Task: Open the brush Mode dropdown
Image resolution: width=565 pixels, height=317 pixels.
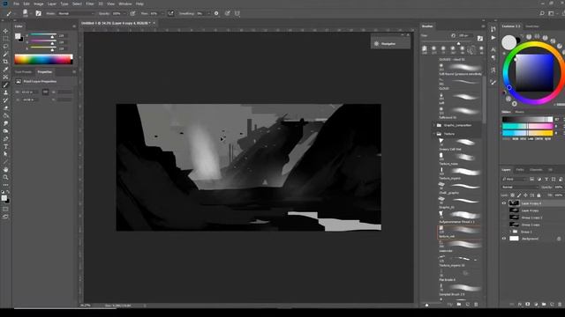Action: click(x=75, y=13)
